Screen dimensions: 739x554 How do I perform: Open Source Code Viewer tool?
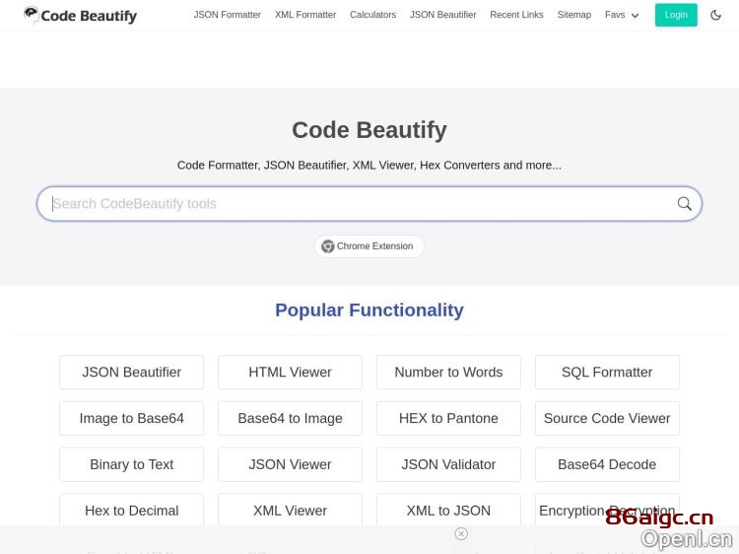point(607,418)
